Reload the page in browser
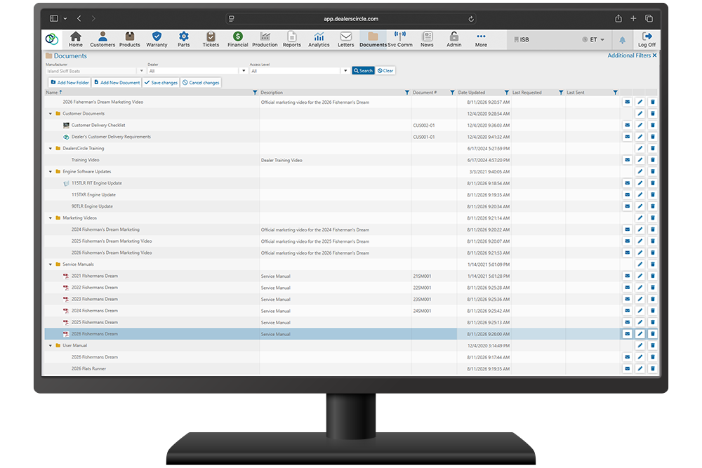Screen dimensions: 702x468 coord(471,19)
